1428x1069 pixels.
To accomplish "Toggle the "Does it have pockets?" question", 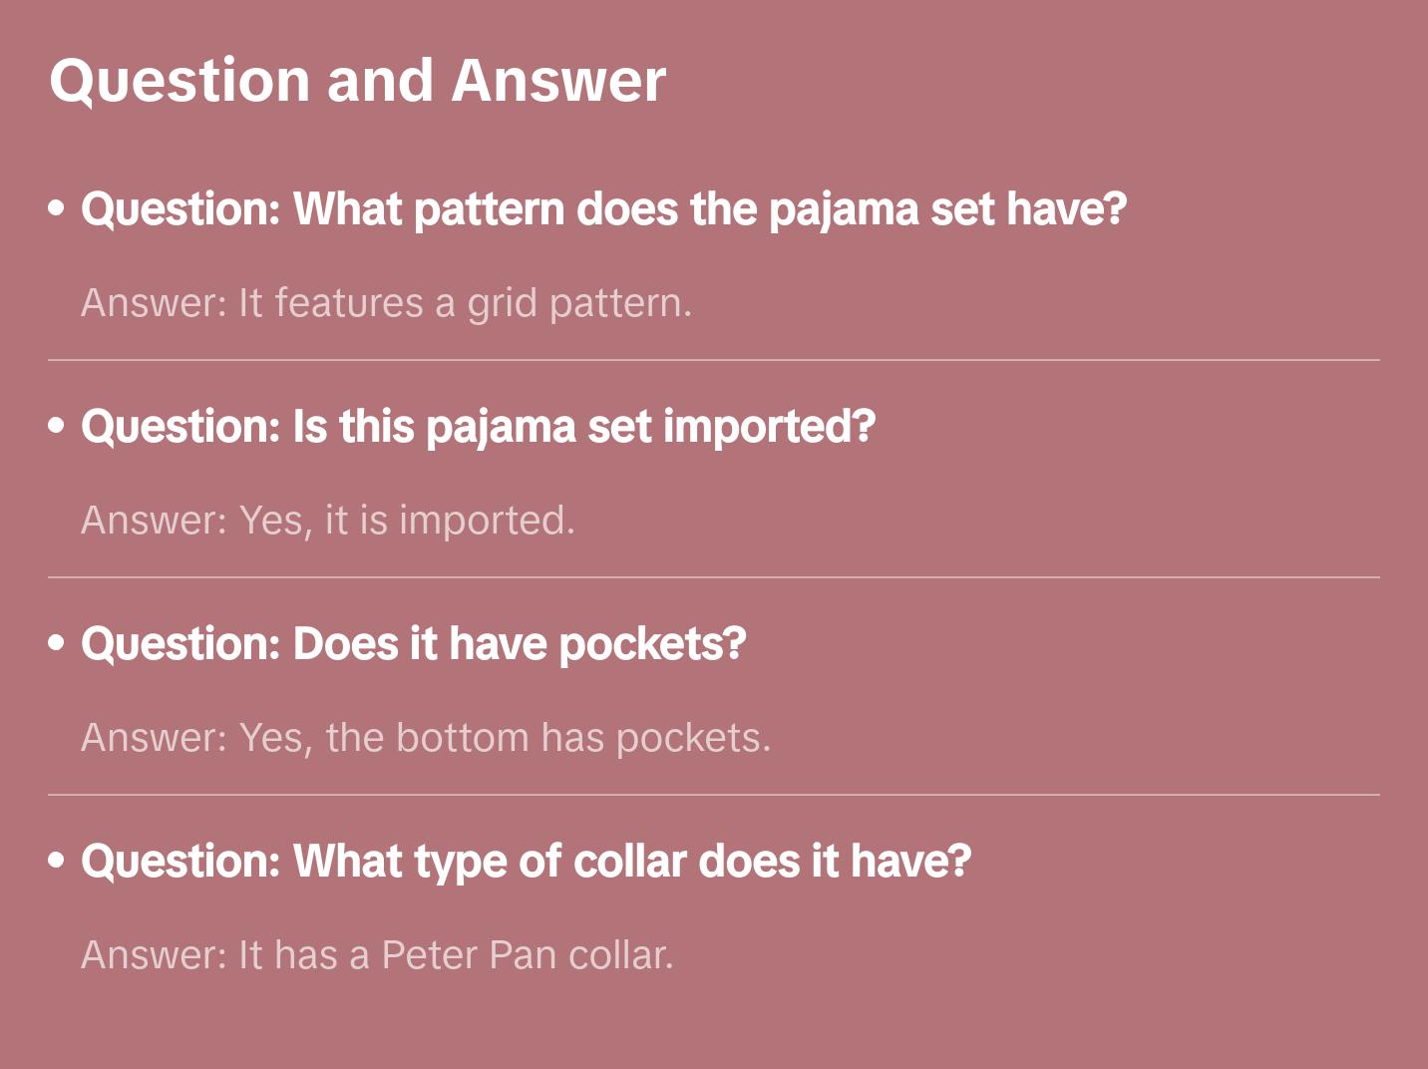I will (413, 644).
